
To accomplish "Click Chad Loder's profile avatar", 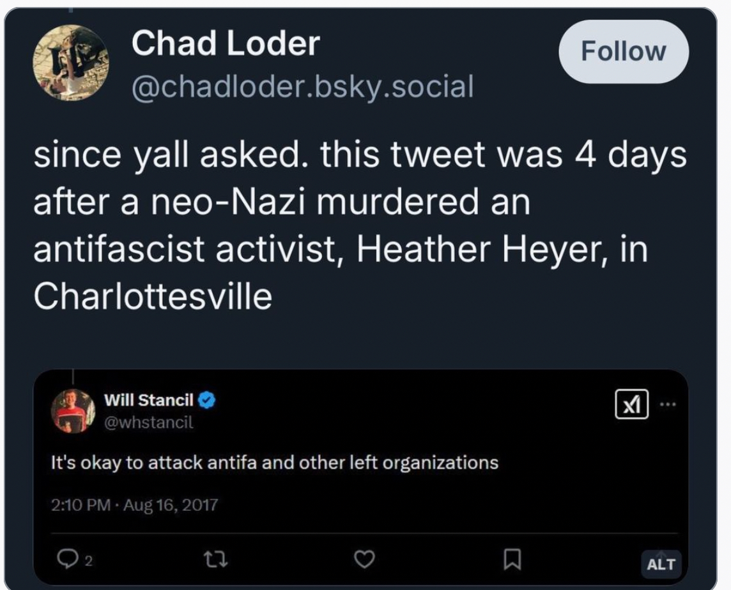I will point(70,63).
